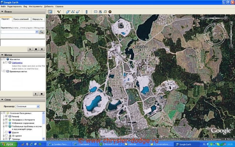
Task: Switch to the Маршруты tab
Action: click(38, 19)
